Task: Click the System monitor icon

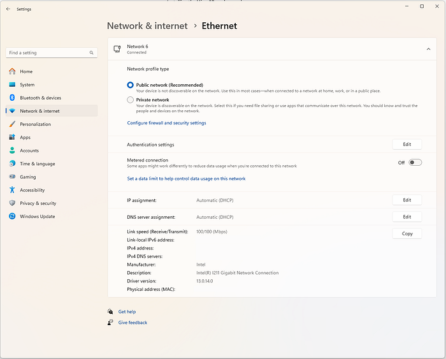Action: (x=12, y=85)
